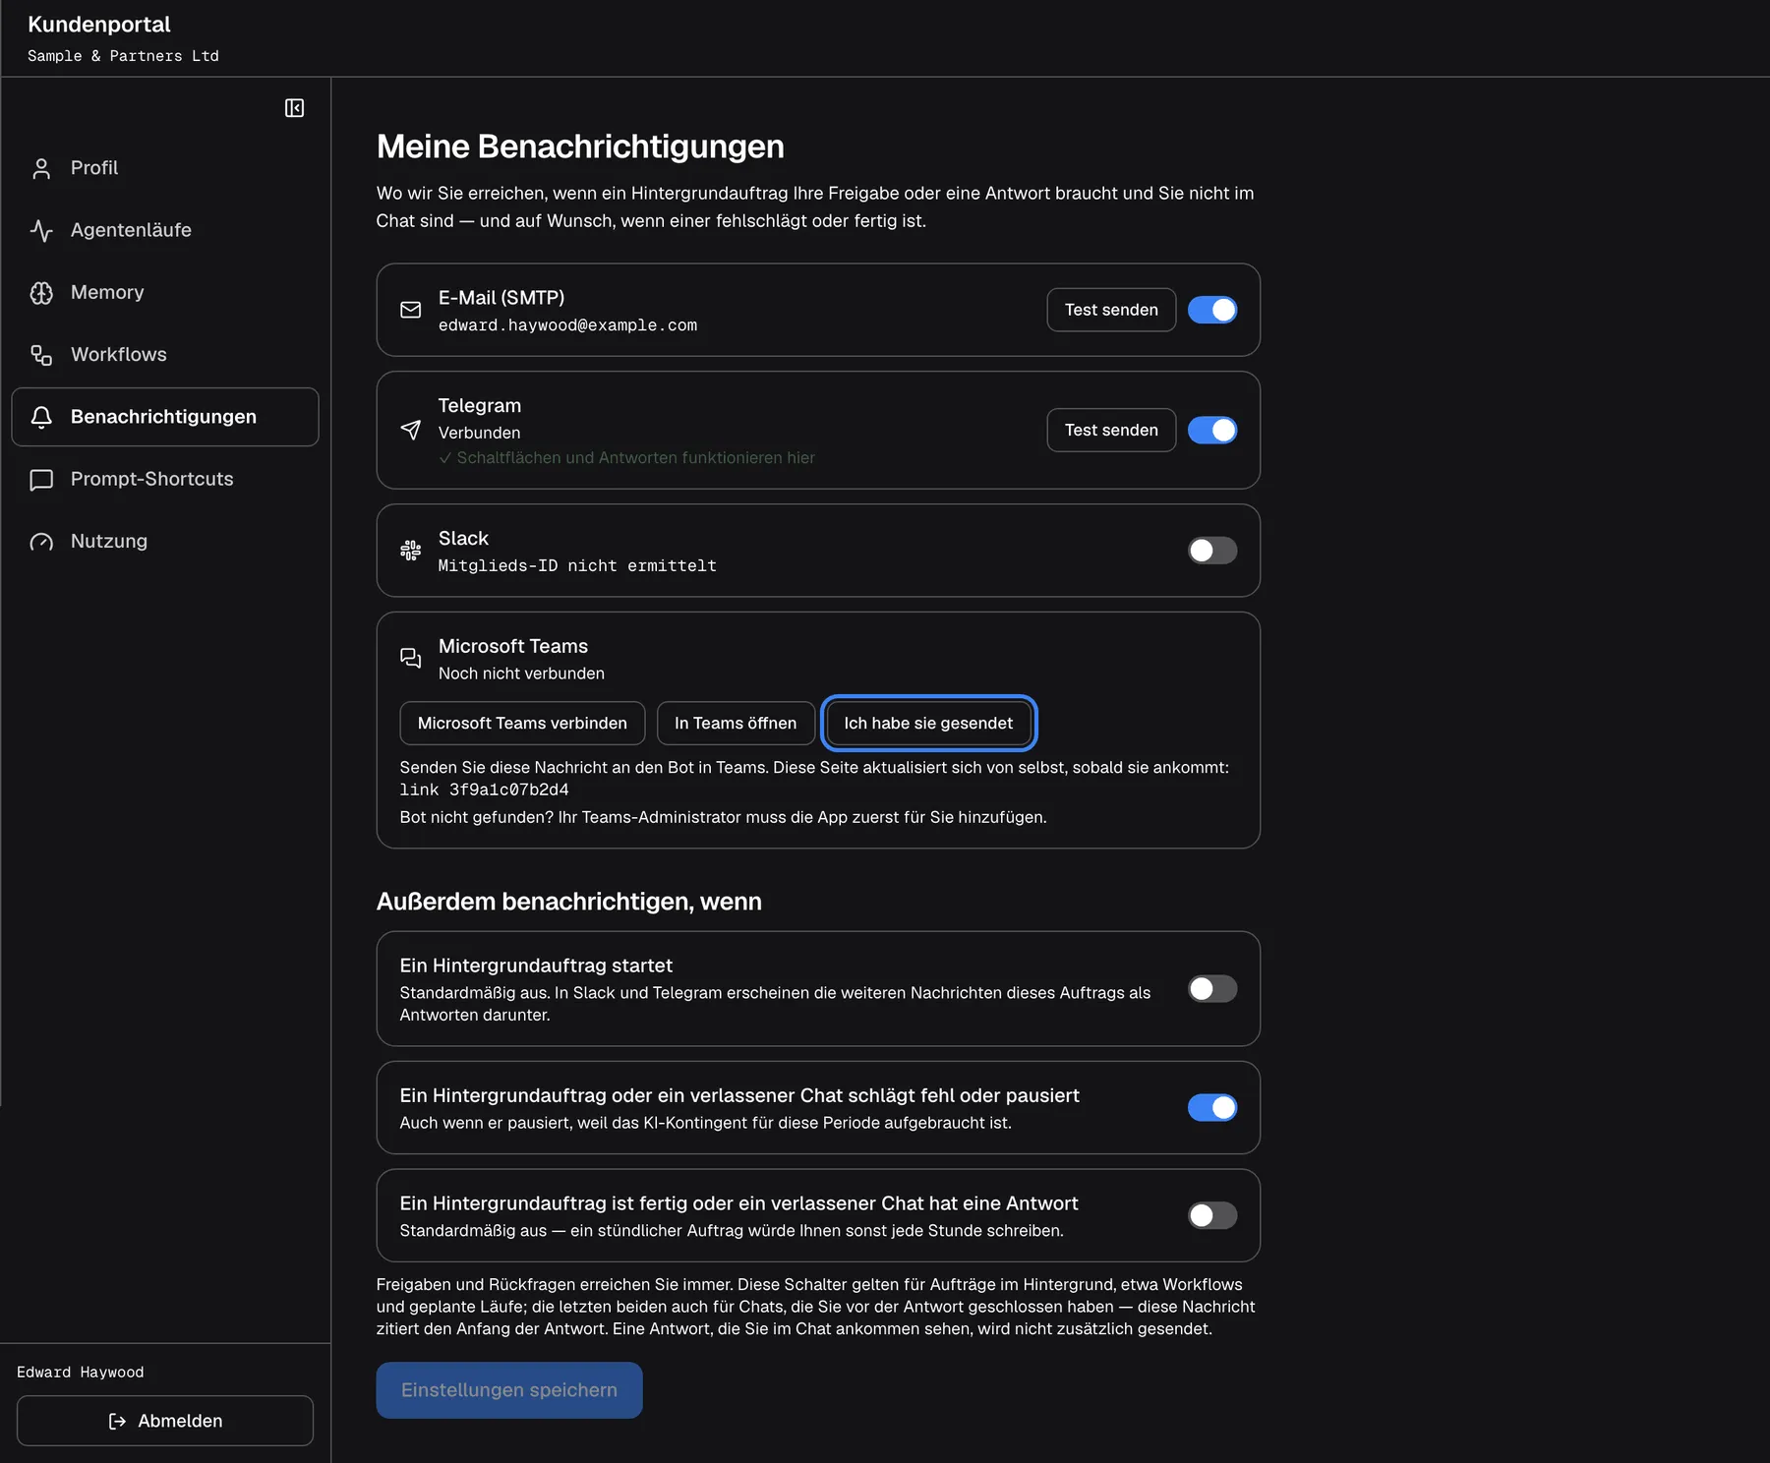
Task: Click the Microsoft Teams chat icon
Action: coord(411,658)
